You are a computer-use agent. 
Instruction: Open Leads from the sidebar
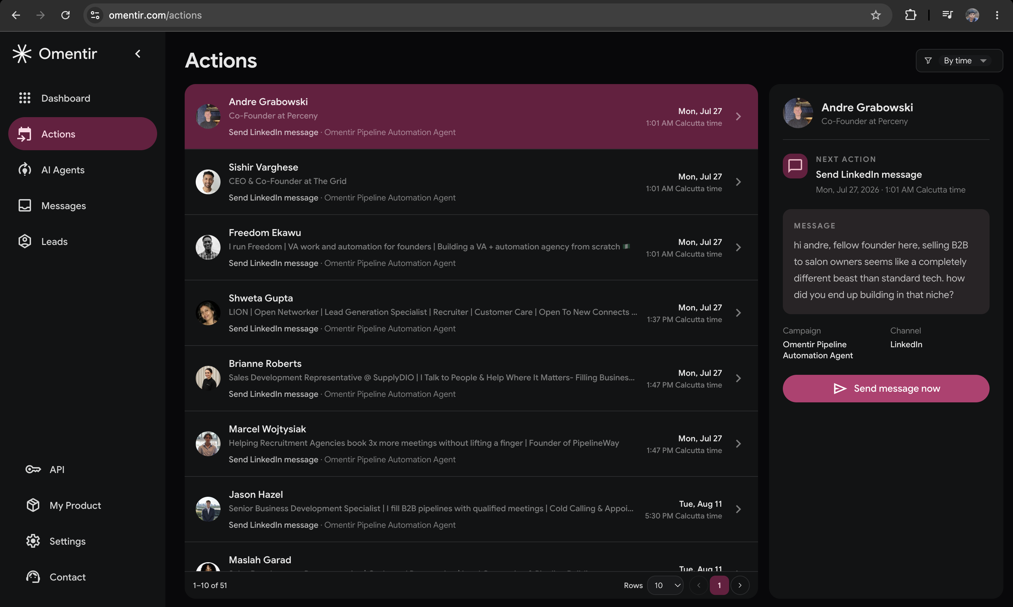(83, 241)
